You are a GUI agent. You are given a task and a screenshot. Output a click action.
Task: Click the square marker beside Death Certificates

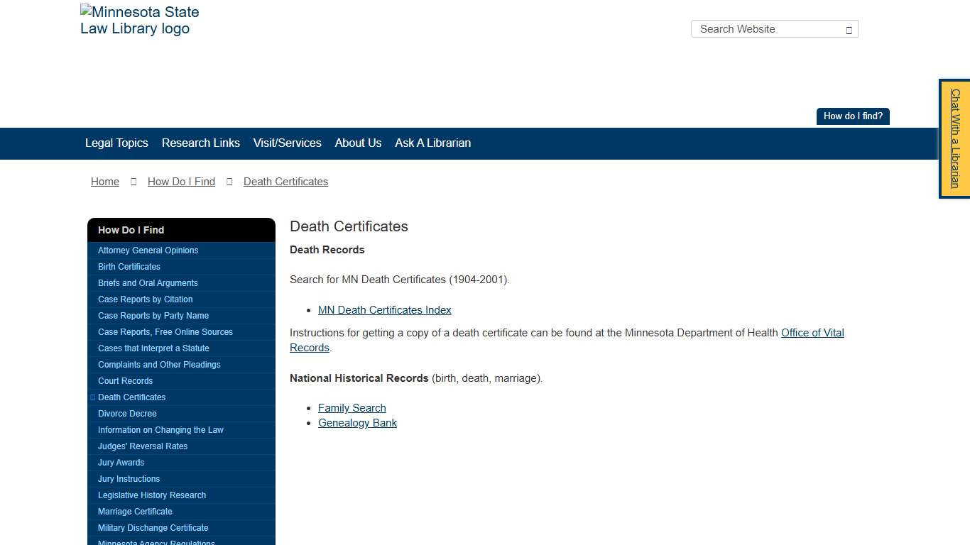93,397
